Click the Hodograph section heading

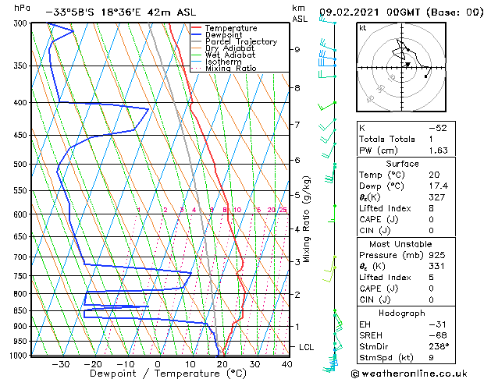click(x=402, y=313)
